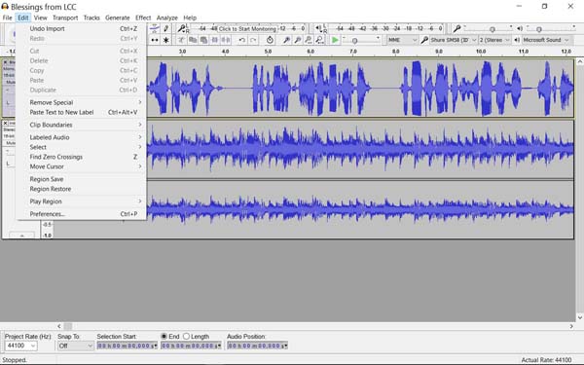The height and width of the screenshot is (365, 584).
Task: Open the Help menu
Action: pyautogui.click(x=190, y=18)
